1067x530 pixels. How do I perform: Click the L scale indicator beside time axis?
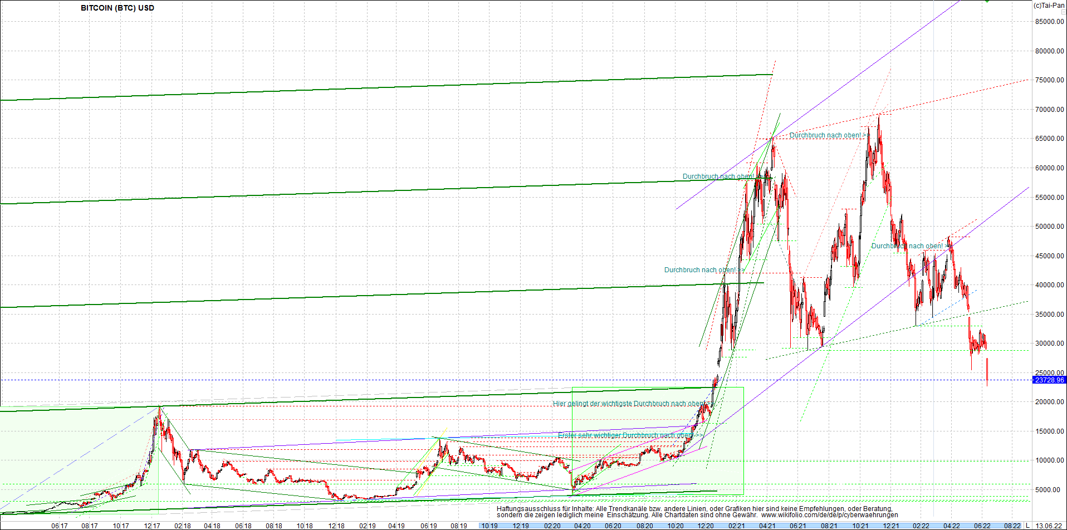tap(1027, 526)
